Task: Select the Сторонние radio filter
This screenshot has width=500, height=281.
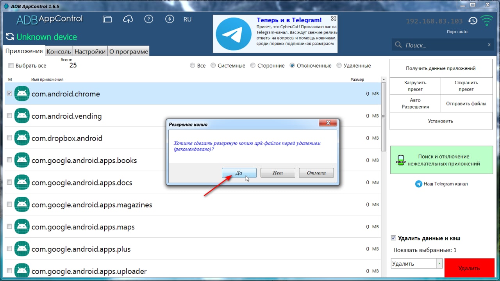Action: tap(253, 66)
